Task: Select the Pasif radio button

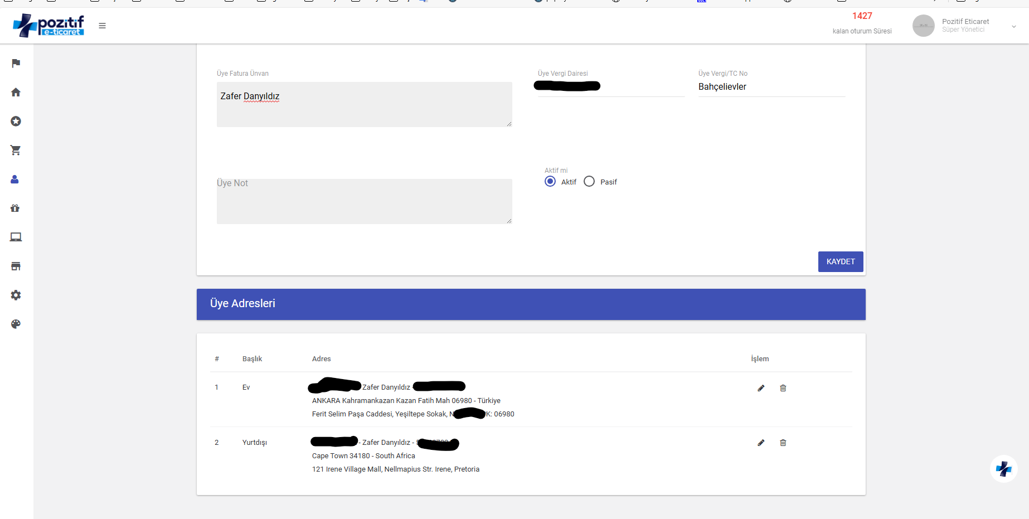Action: coord(589,182)
